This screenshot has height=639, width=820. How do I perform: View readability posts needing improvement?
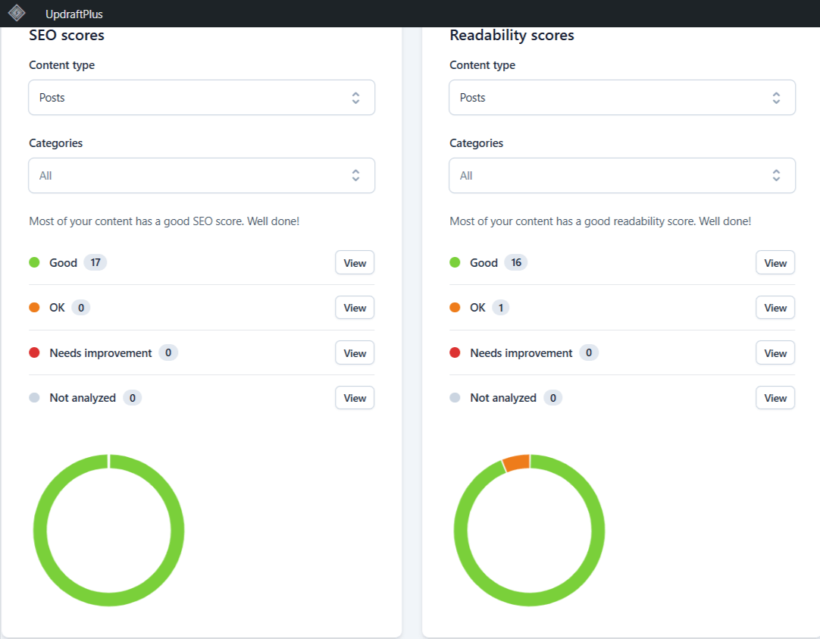pyautogui.click(x=775, y=353)
